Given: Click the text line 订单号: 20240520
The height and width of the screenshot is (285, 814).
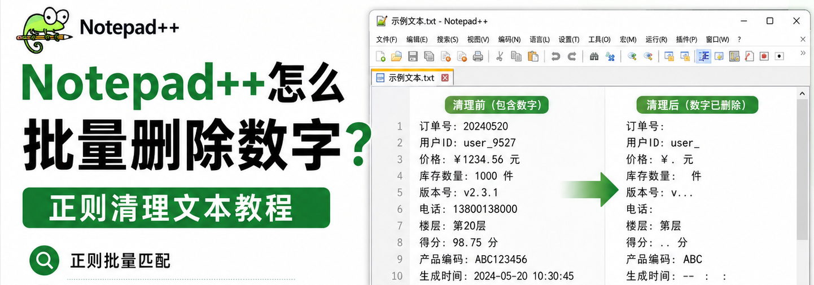Looking at the screenshot, I should 464,126.
